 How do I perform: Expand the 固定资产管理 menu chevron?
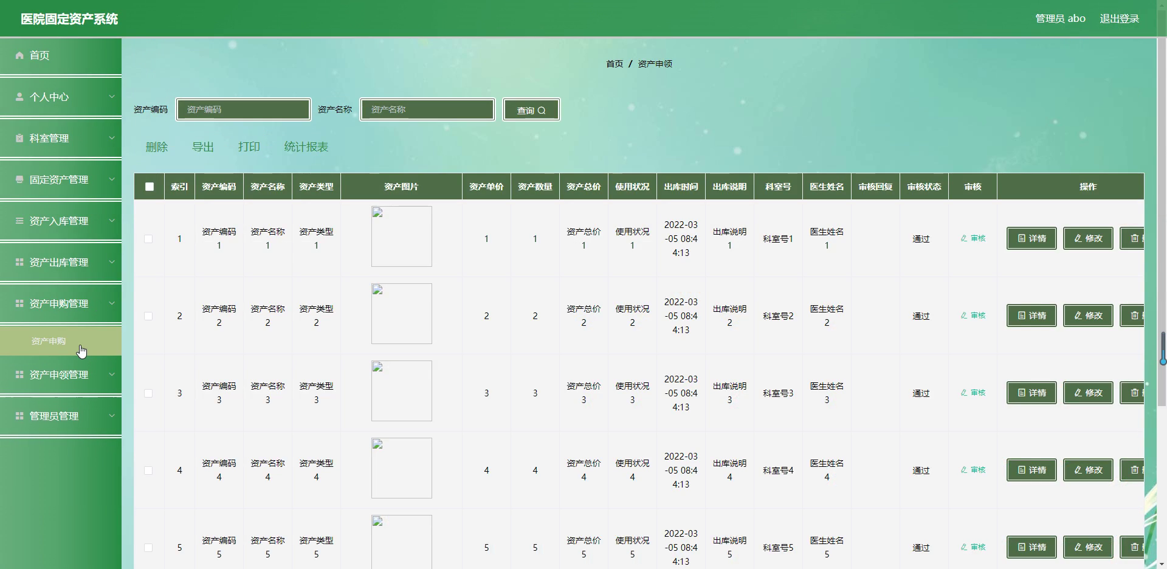pos(112,179)
